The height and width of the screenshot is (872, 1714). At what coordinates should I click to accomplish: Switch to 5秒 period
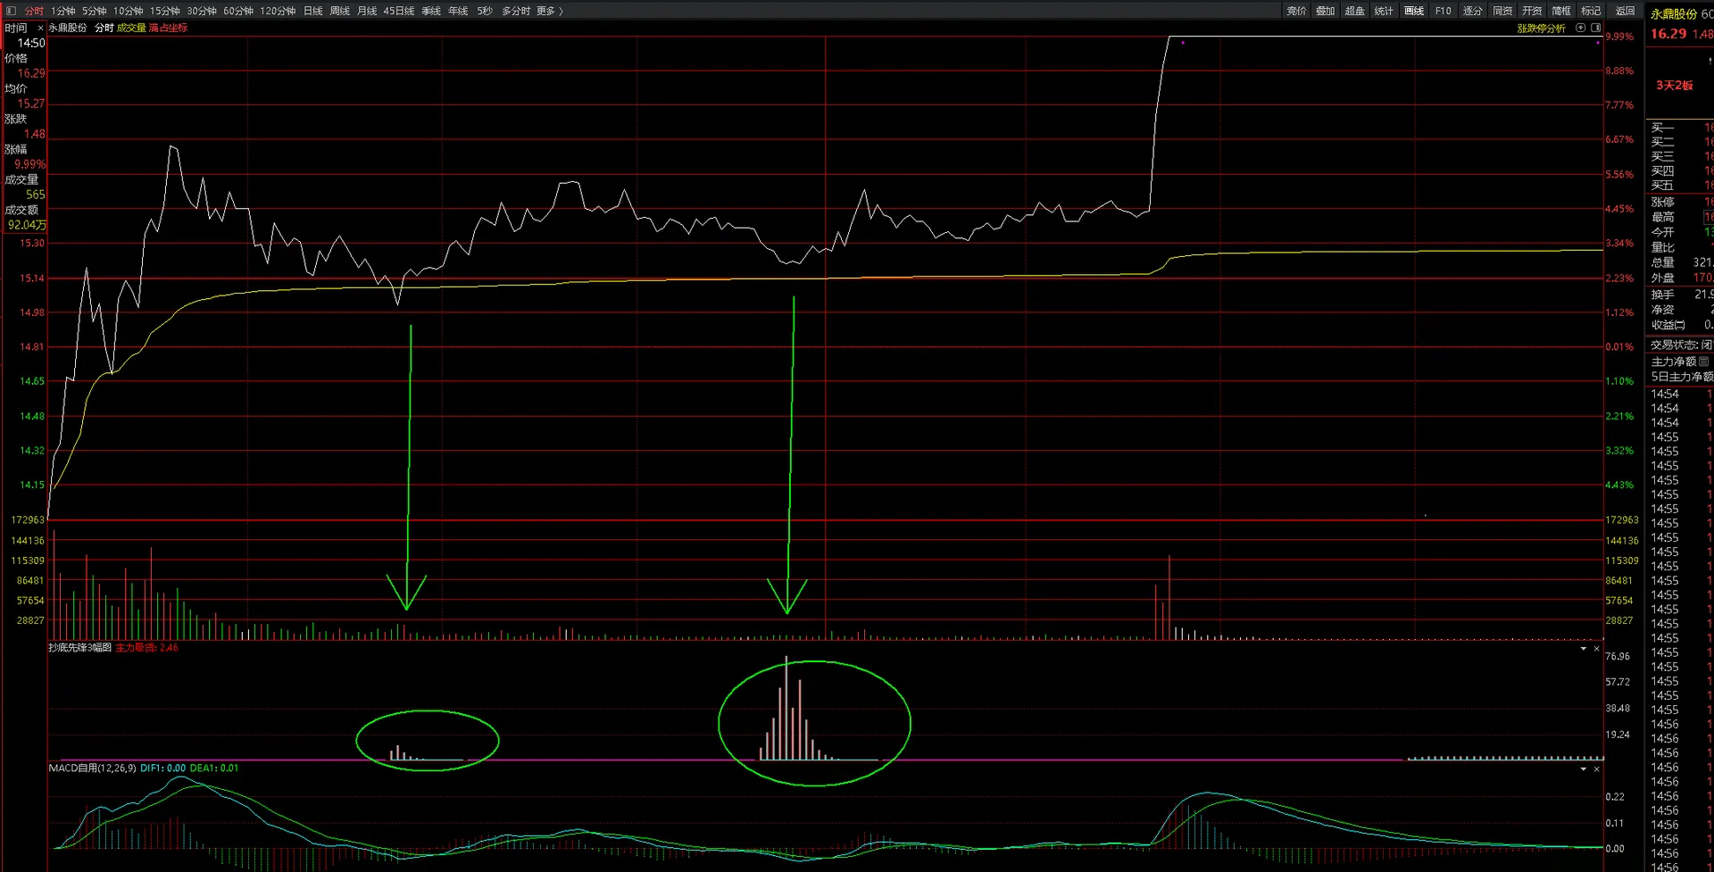point(484,11)
